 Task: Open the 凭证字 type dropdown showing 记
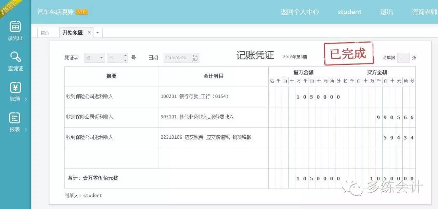[94, 58]
